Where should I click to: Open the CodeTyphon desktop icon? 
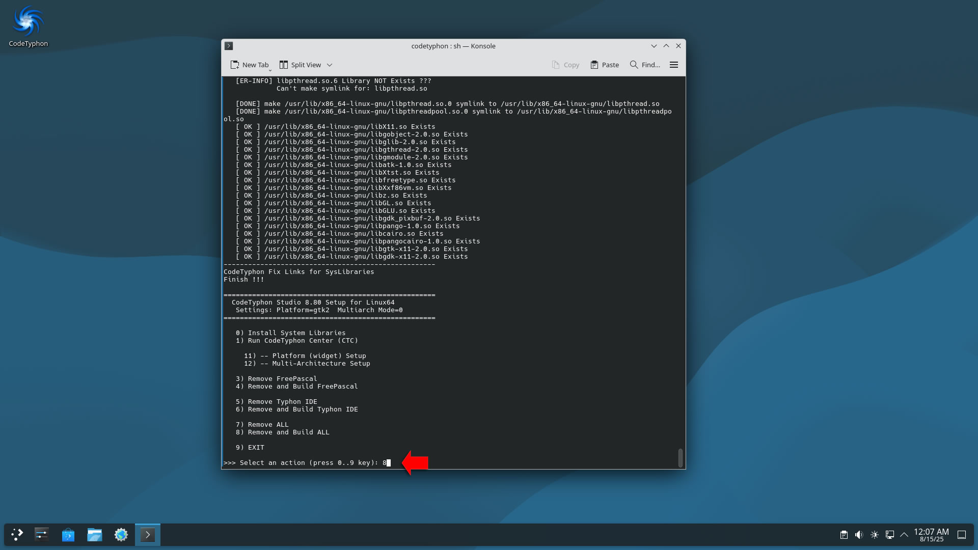28,26
